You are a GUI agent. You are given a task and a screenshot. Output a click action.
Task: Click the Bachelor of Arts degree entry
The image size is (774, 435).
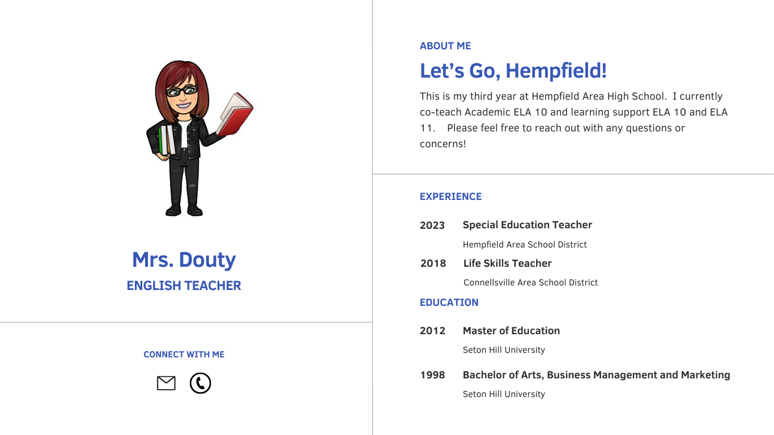click(597, 375)
